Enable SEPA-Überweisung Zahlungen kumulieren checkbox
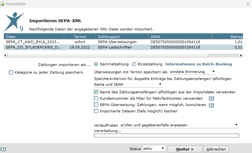This screenshot has height=153, width=252. point(96,105)
